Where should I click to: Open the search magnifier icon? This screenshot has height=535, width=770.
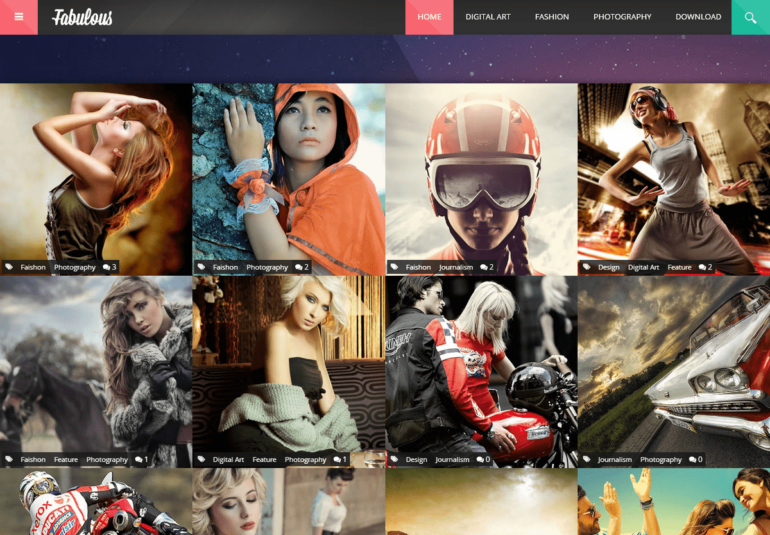pyautogui.click(x=751, y=17)
